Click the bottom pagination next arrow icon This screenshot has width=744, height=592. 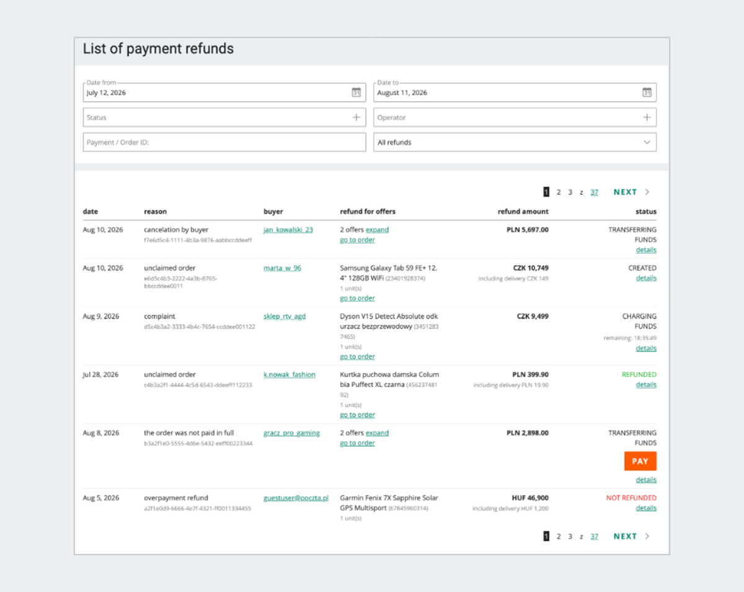click(x=647, y=536)
